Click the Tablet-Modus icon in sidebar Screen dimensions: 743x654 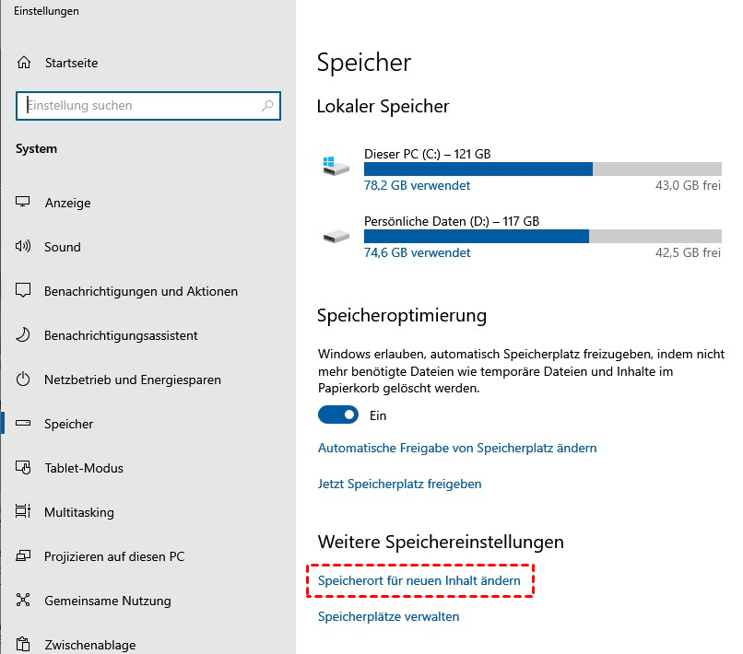click(x=23, y=468)
